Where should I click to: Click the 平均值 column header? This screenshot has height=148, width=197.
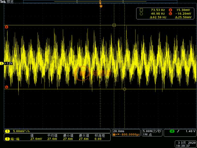pyautogui.click(x=52, y=136)
